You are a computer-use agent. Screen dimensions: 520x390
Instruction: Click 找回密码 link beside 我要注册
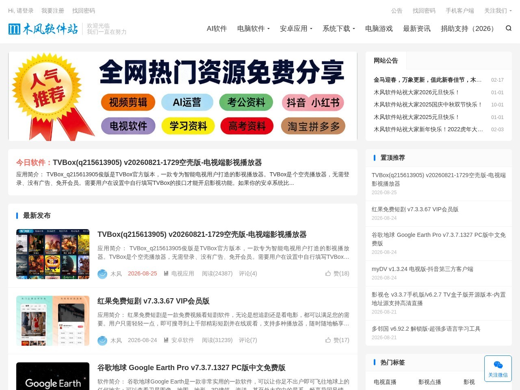coord(84,11)
